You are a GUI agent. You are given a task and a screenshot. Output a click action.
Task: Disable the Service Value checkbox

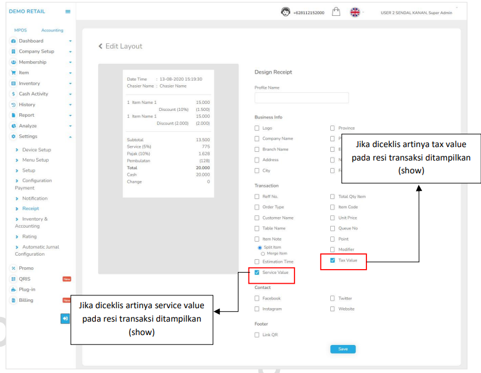tap(257, 273)
